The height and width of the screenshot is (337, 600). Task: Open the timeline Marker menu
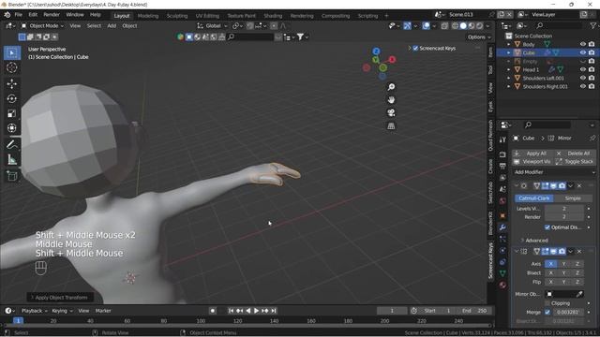tap(103, 311)
